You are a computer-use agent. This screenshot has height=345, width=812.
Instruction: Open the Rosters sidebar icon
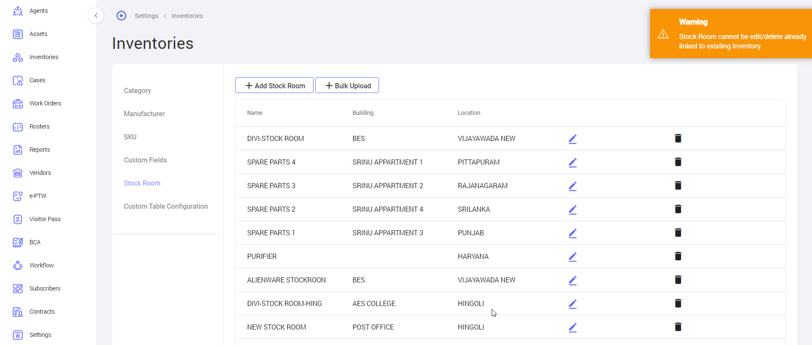click(18, 127)
